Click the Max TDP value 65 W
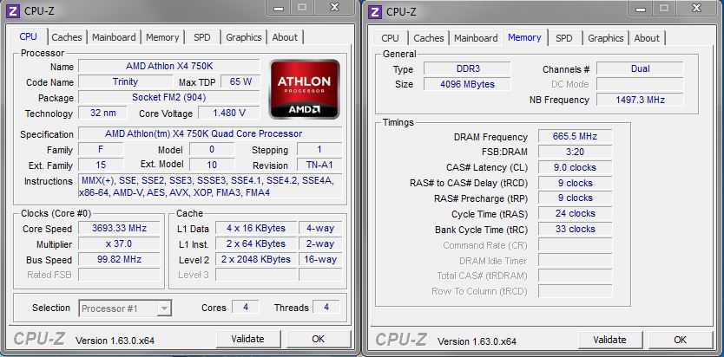 tap(240, 82)
